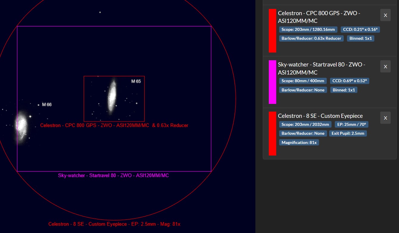The height and width of the screenshot is (233, 399).
Task: Click the red swatch of the CPC 800 GPS card
Action: tap(272, 31)
